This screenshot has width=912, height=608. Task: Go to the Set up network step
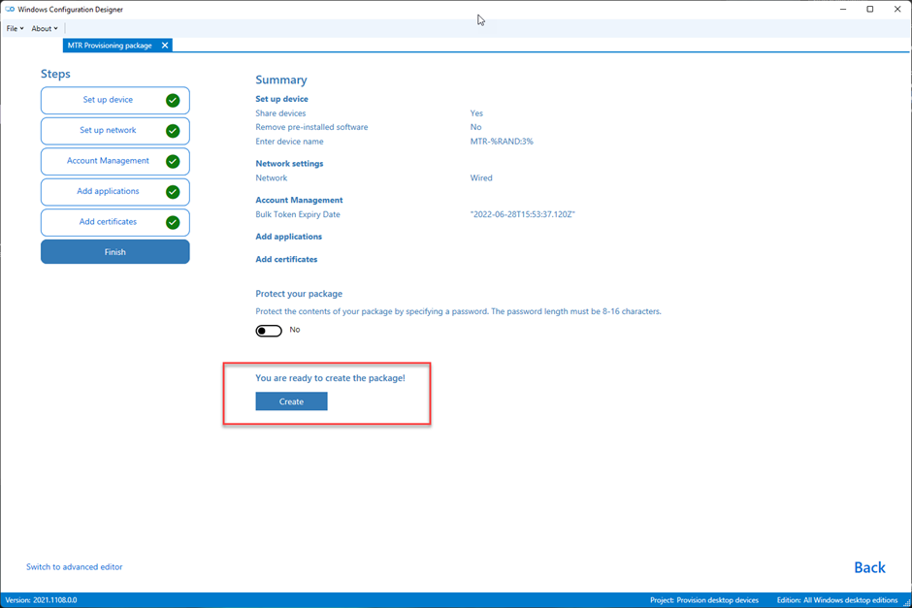coord(115,131)
